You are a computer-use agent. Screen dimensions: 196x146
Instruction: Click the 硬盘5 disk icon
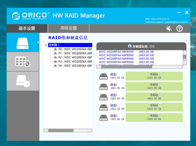[104, 118]
